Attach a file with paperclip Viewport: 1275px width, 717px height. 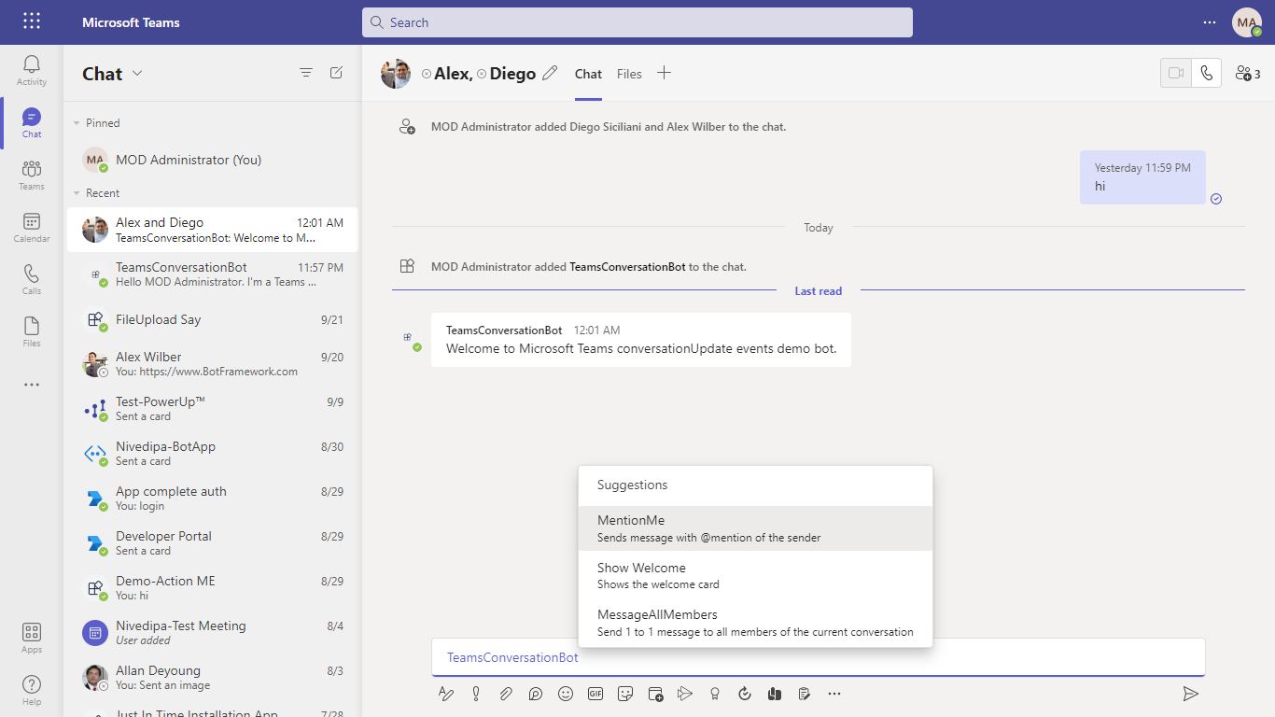point(506,694)
